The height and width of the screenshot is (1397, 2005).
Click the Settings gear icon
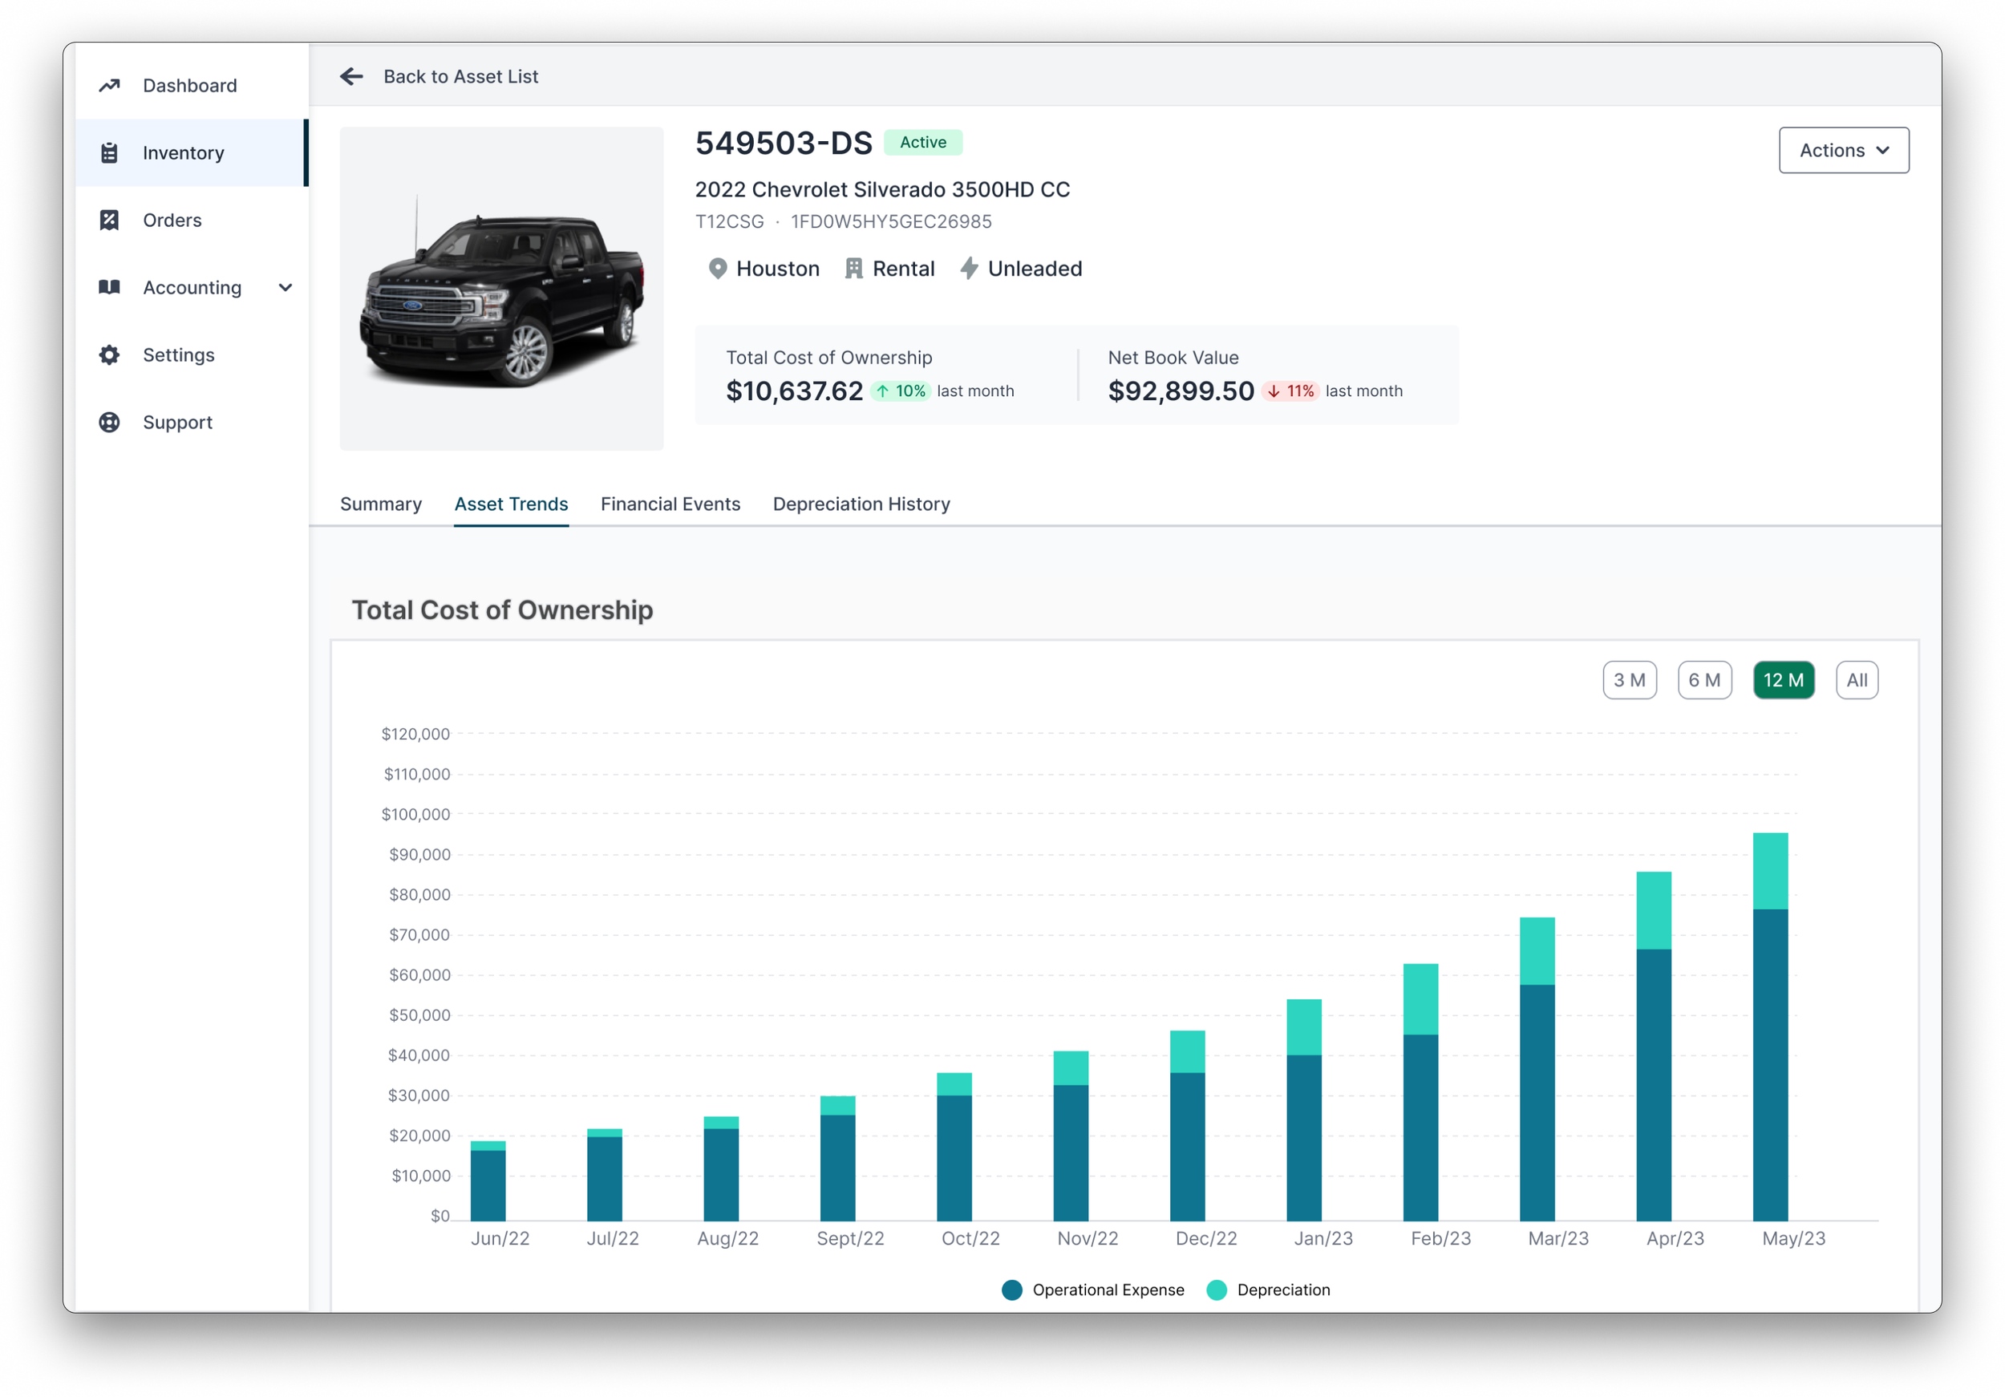click(x=109, y=354)
